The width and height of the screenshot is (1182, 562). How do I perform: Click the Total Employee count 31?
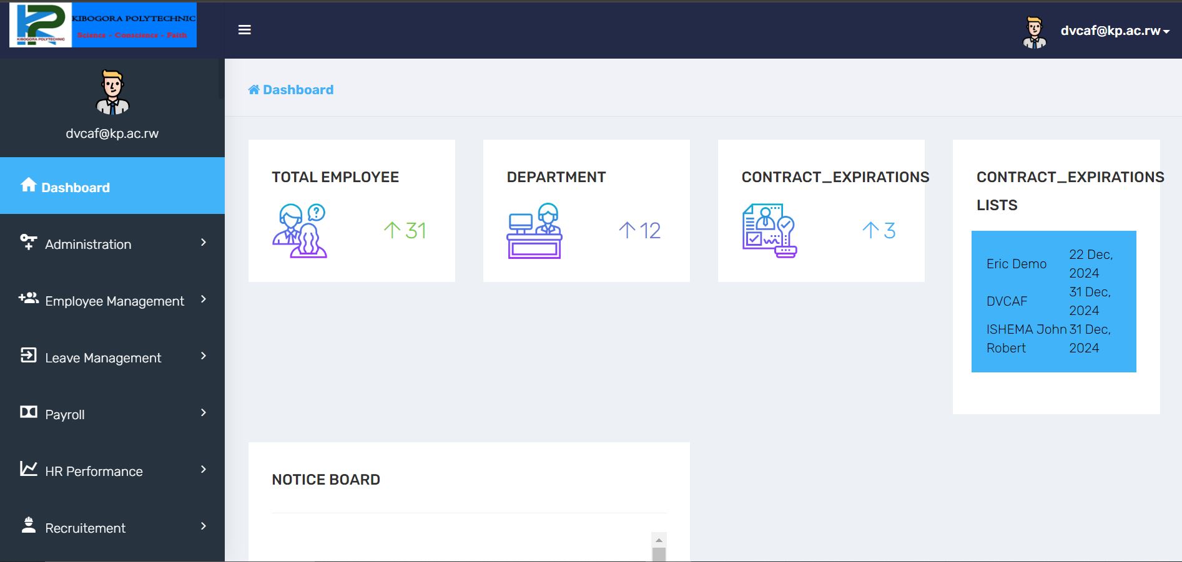(415, 231)
